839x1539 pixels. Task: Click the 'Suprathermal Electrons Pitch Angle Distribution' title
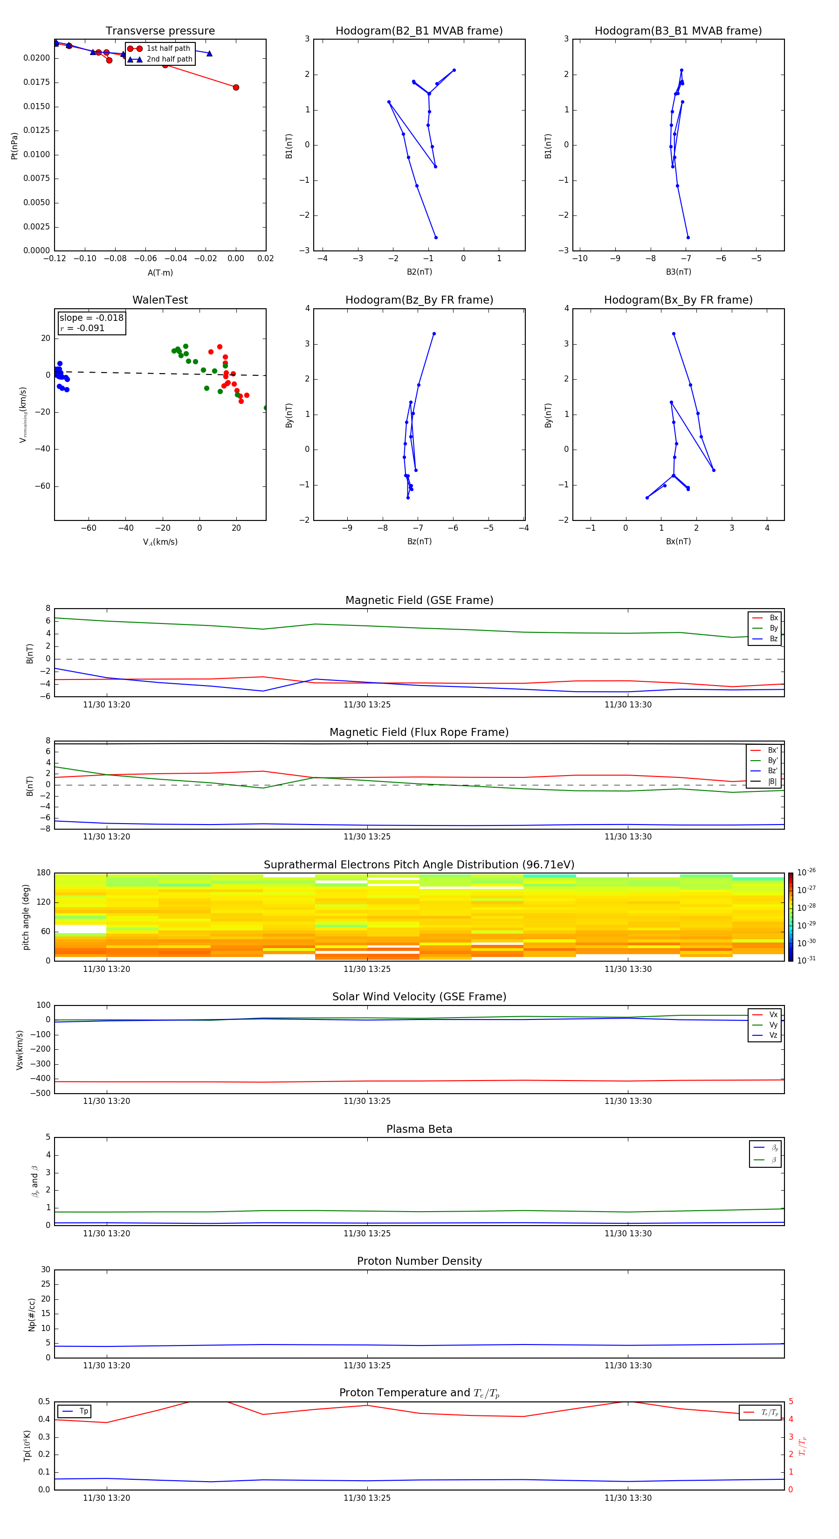click(x=419, y=865)
